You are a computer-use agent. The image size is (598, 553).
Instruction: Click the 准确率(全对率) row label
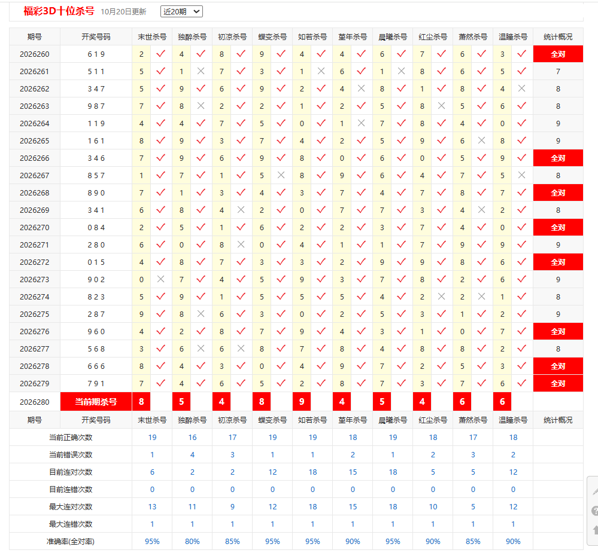point(71,541)
